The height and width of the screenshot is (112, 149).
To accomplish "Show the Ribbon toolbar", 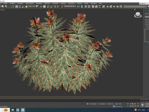I will click(x=93, y=7).
